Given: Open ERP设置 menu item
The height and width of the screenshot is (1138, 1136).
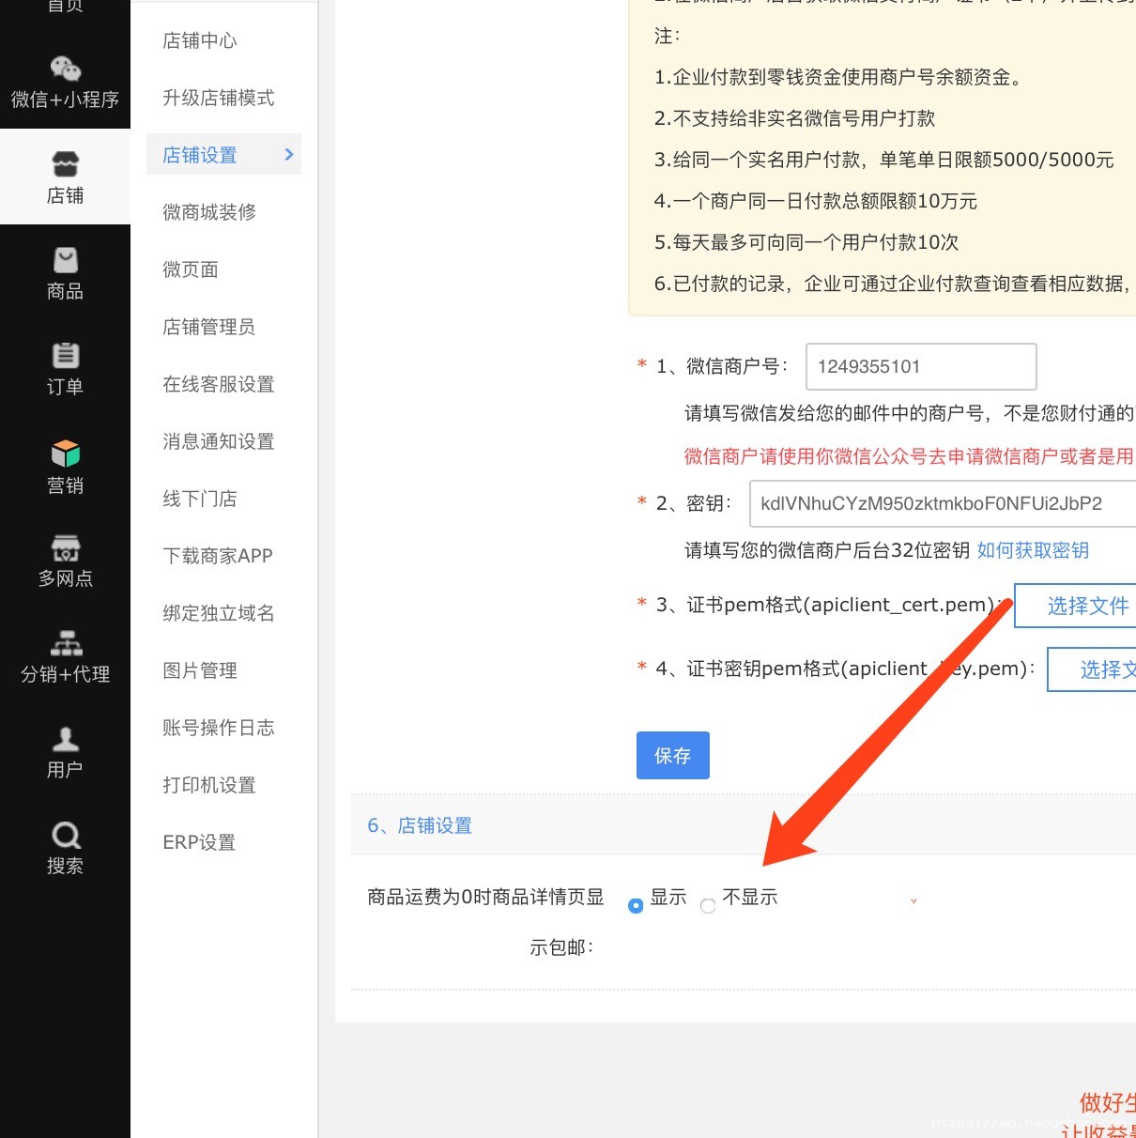Looking at the screenshot, I should (199, 842).
